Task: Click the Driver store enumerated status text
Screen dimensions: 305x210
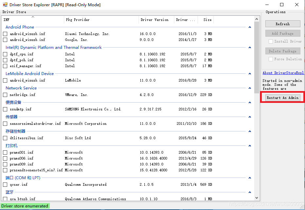Action: 25,206
